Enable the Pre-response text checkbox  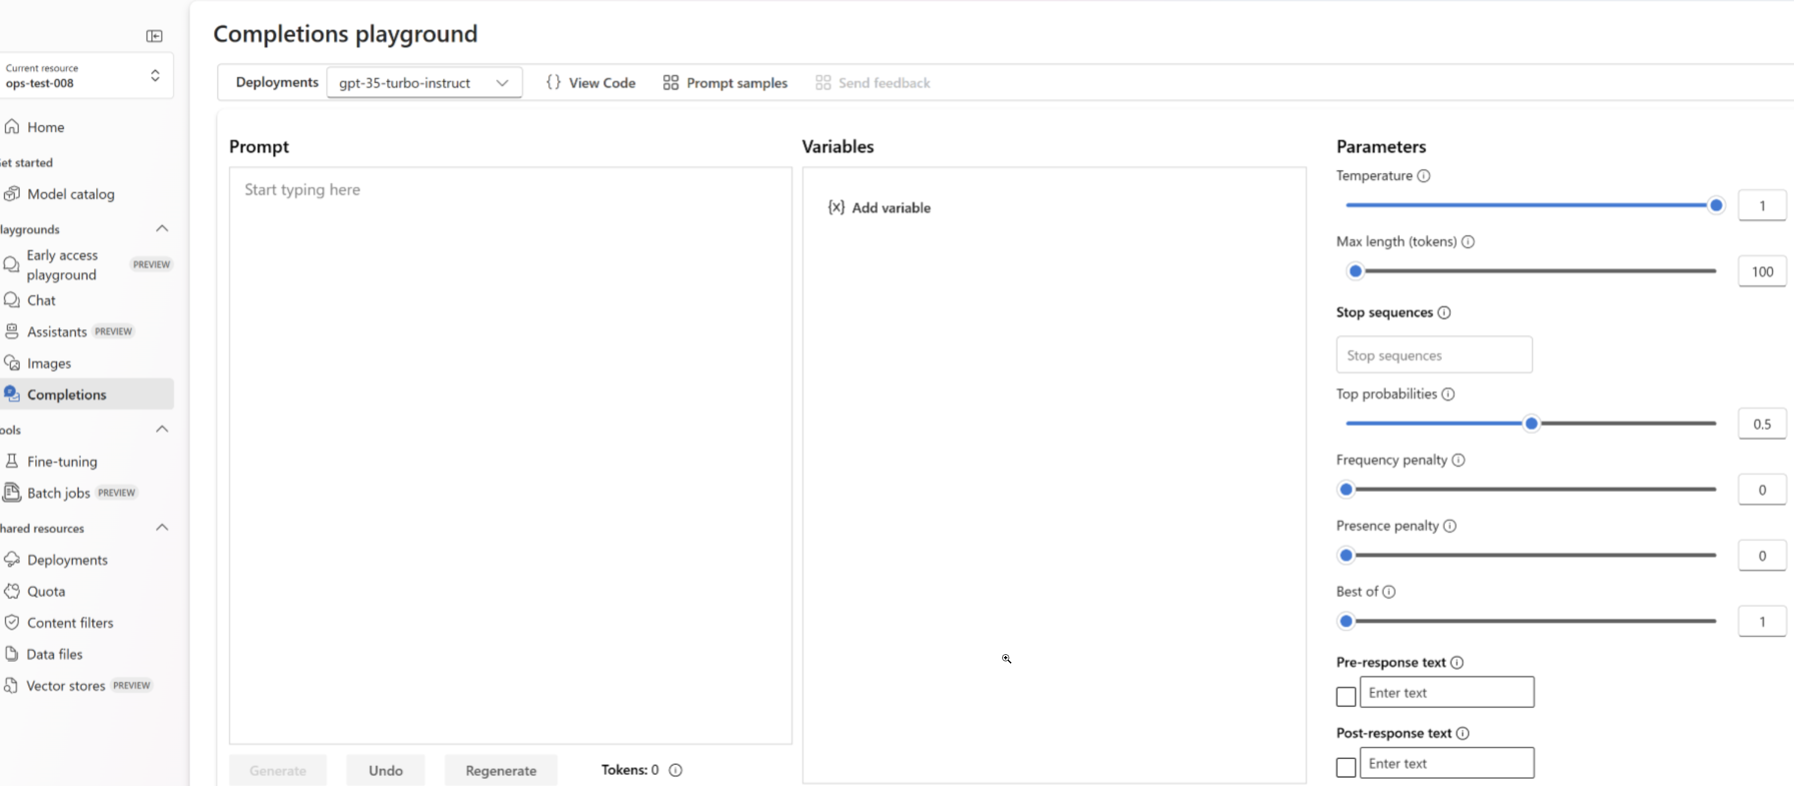(x=1345, y=696)
